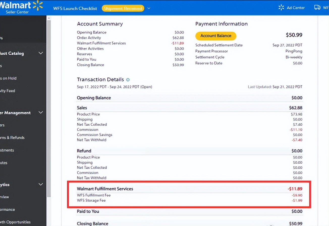Click the Reserves row label
The image size is (329, 226).
(x=85, y=54)
